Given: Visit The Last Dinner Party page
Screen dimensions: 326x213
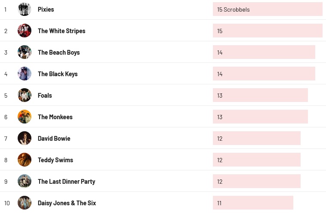Looking at the screenshot, I should [x=66, y=182].
